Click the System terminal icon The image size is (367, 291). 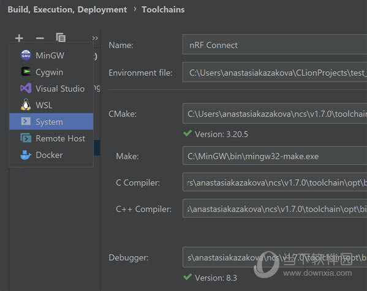point(26,122)
